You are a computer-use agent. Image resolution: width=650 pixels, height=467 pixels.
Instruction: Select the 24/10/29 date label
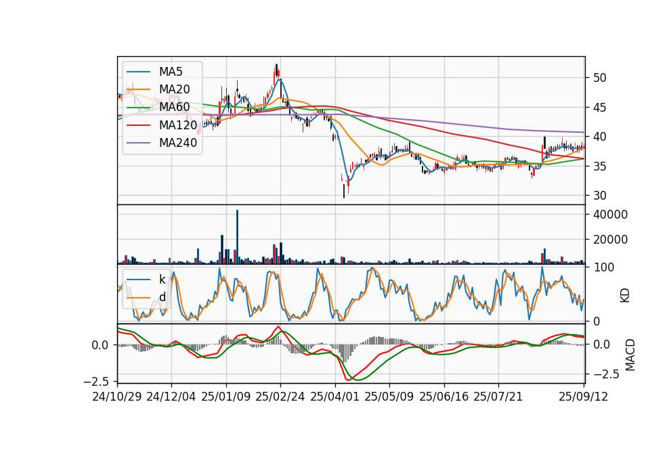[x=117, y=397]
